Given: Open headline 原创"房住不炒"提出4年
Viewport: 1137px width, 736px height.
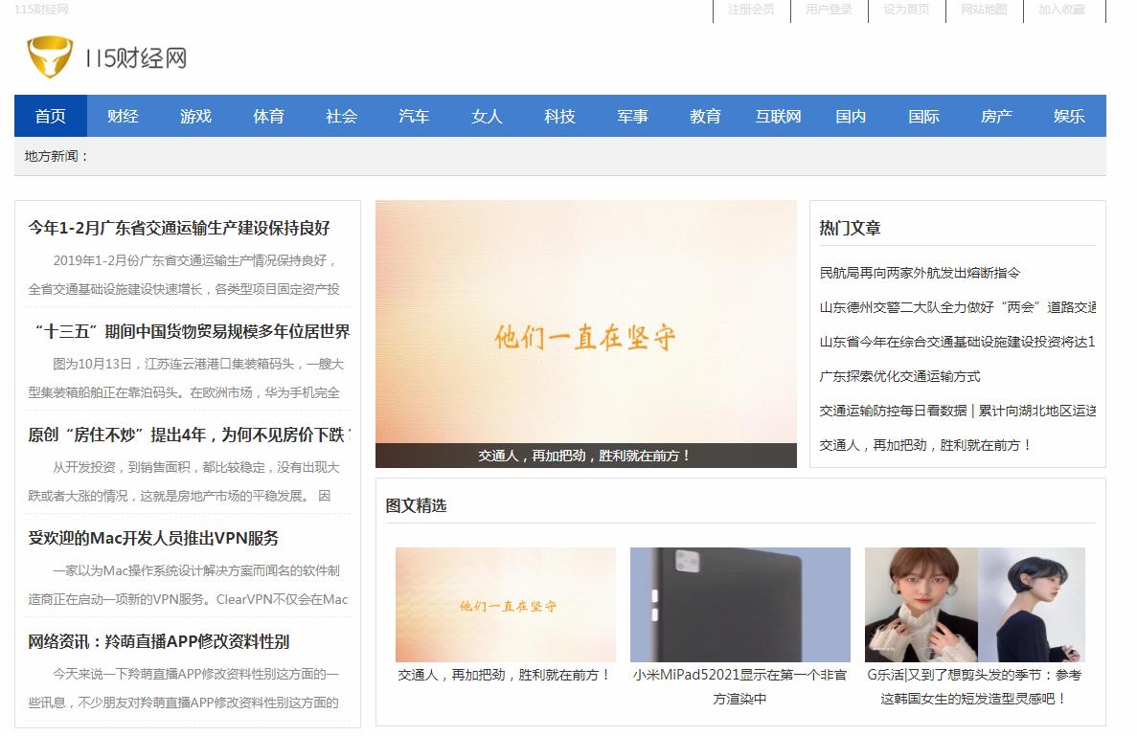Looking at the screenshot, I should tap(190, 435).
